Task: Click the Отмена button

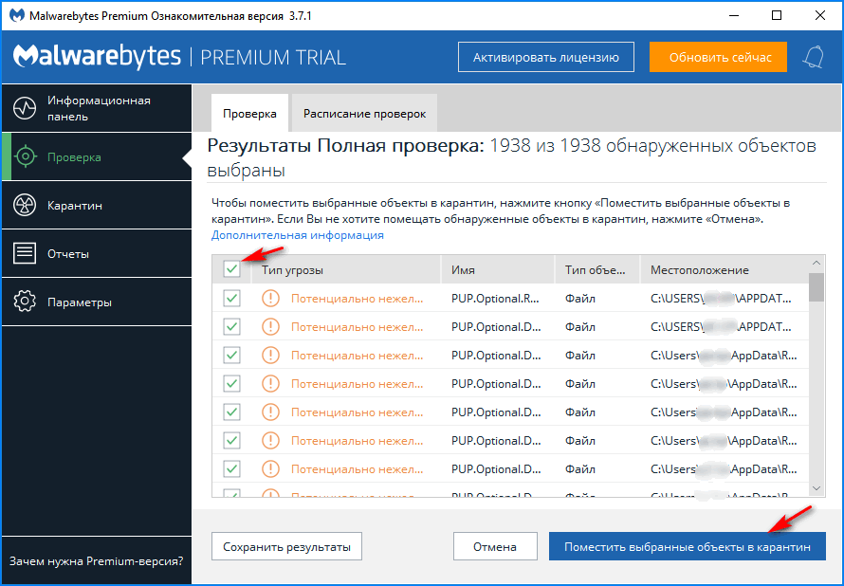Action: click(x=495, y=547)
